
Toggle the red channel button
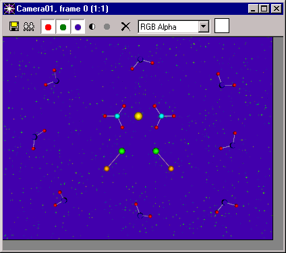point(48,27)
